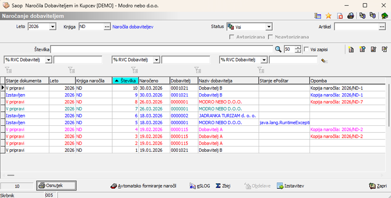Screen dimensions: 391x198
Task: Click the new document with blue plus icon
Action: pyautogui.click(x=362, y=49)
